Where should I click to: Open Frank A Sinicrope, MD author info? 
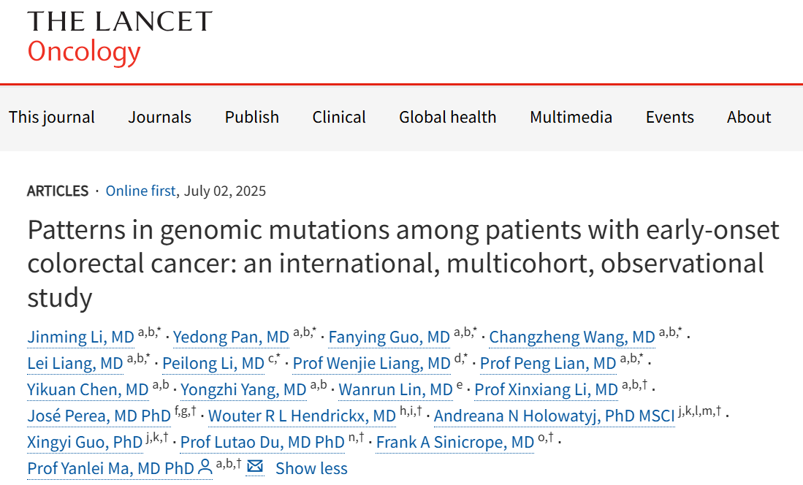tap(454, 442)
